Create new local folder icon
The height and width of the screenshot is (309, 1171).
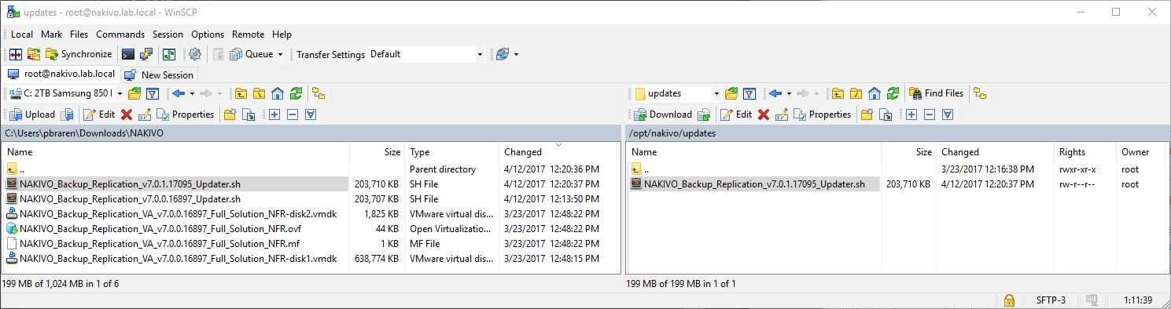(230, 115)
